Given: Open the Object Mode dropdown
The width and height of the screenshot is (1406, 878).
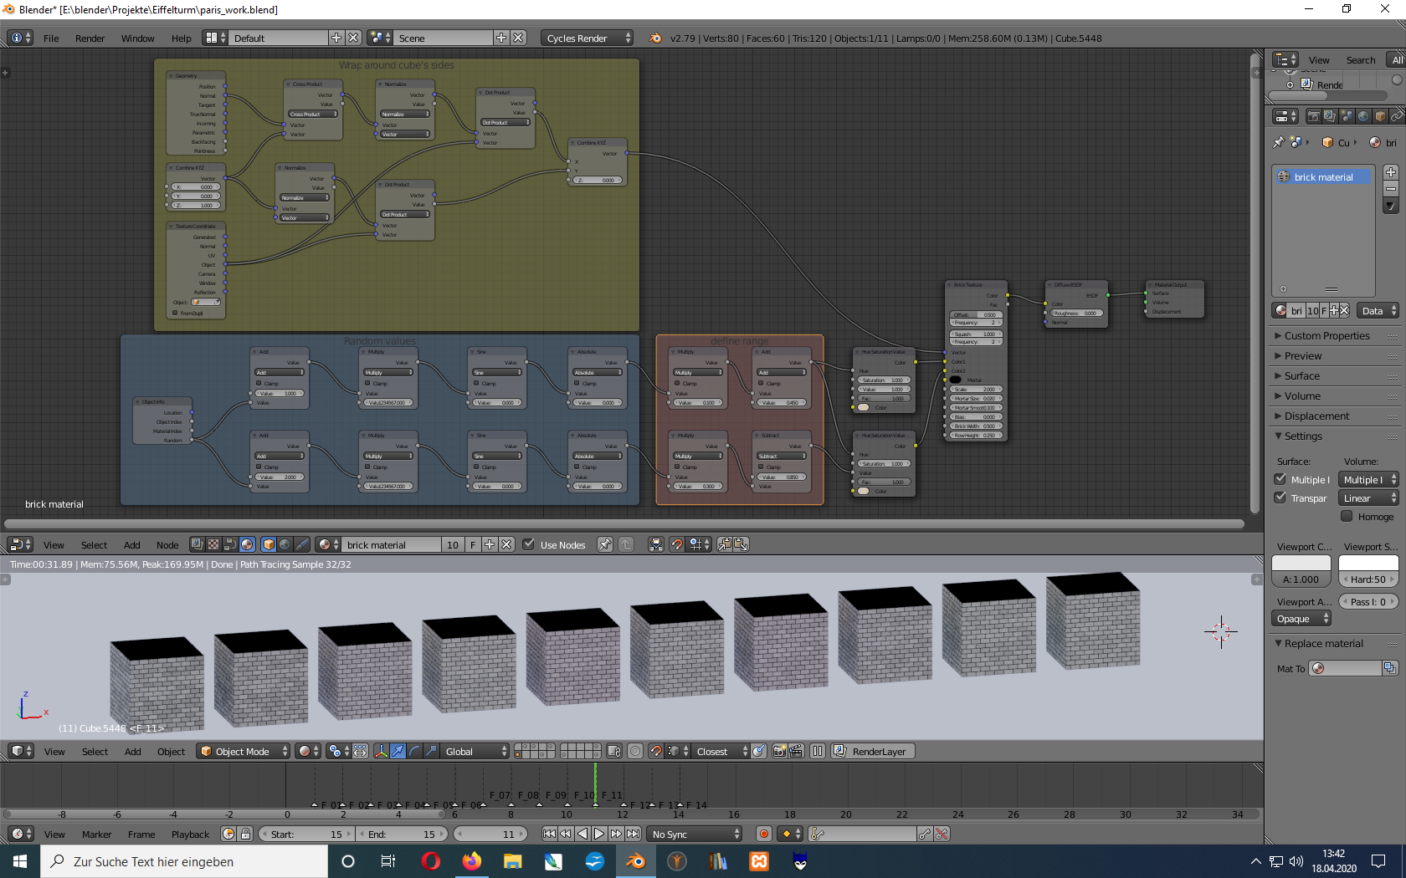Looking at the screenshot, I should [244, 751].
